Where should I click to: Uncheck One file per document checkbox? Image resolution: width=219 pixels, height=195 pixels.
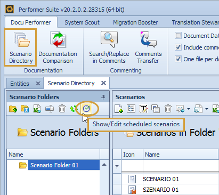pyautogui.click(x=178, y=59)
